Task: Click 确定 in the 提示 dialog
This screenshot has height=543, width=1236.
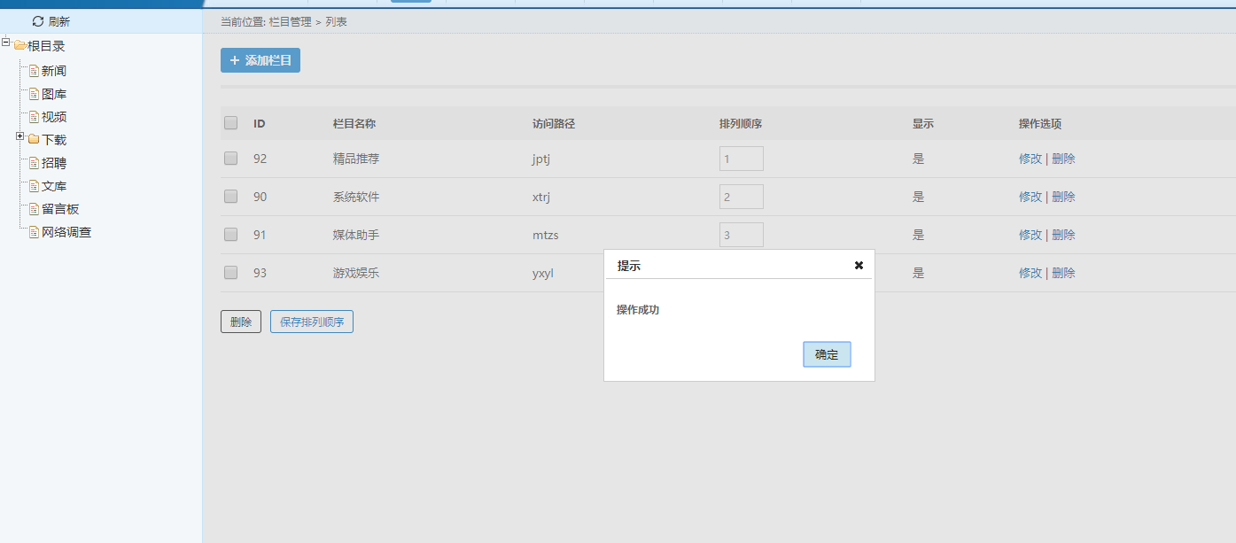Action: pyautogui.click(x=827, y=354)
